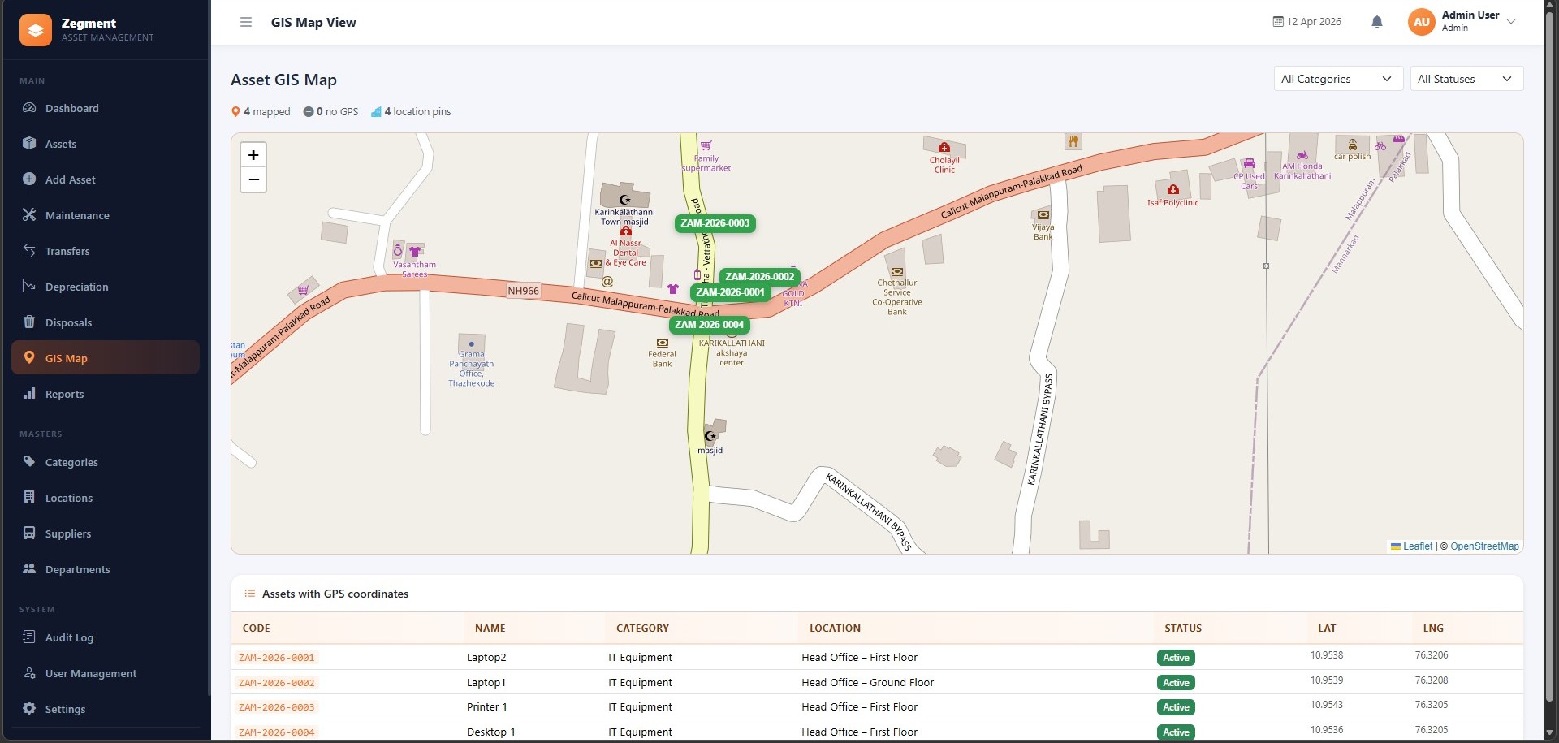The image size is (1559, 743).
Task: Go to the Reports page
Action: [64, 394]
